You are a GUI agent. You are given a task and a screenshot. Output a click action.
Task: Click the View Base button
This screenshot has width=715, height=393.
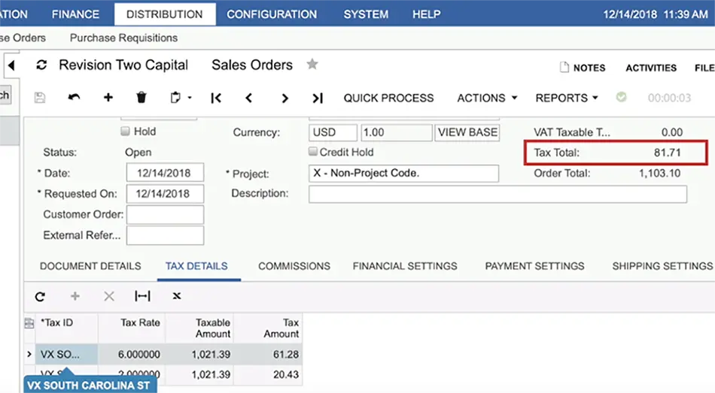tap(467, 132)
